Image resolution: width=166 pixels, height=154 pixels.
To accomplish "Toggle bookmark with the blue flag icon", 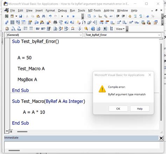I will 147,16.
